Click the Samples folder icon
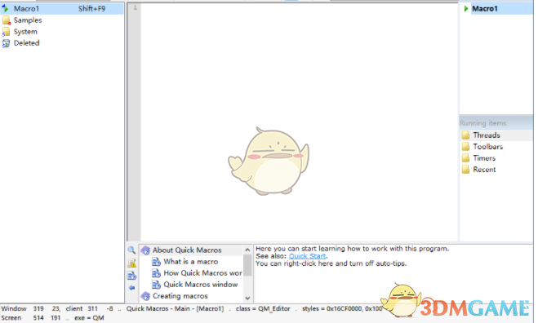538x323 pixels. pos(6,20)
